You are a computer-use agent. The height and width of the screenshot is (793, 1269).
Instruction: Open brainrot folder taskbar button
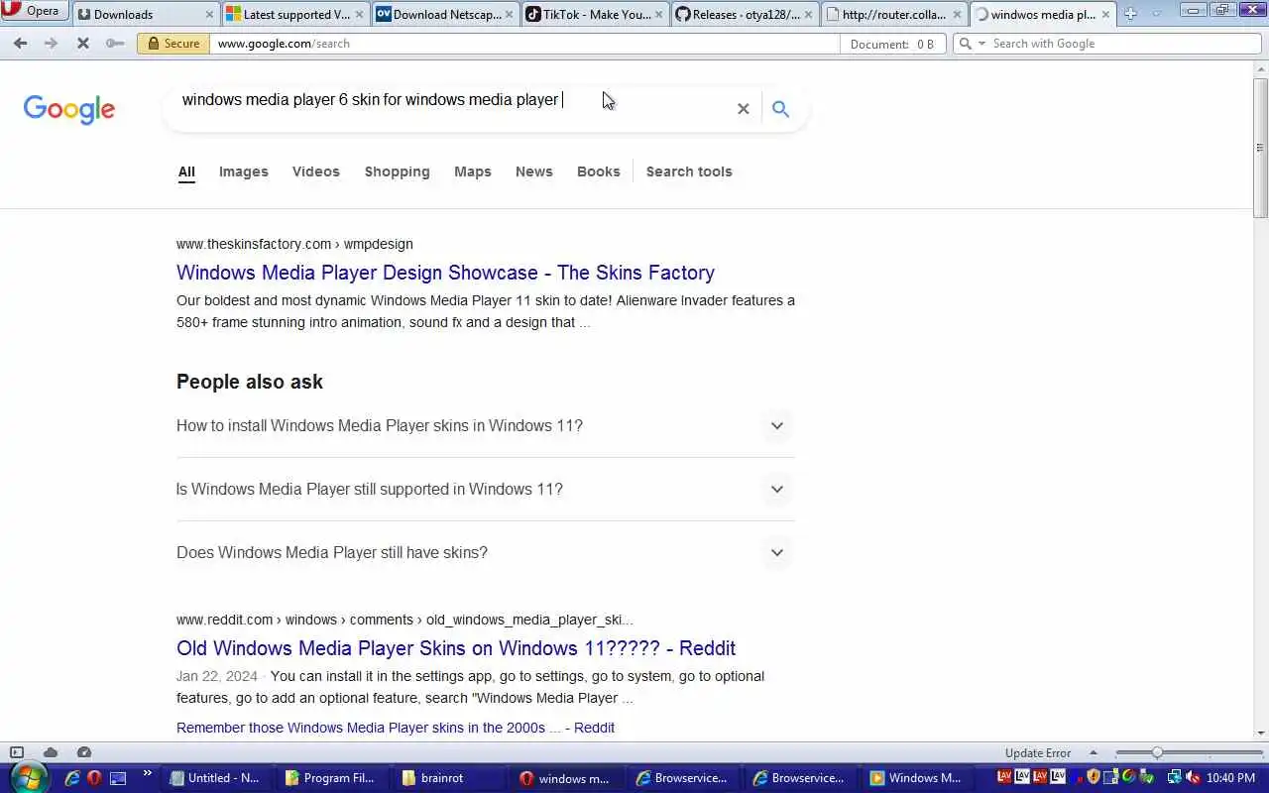coord(448,778)
